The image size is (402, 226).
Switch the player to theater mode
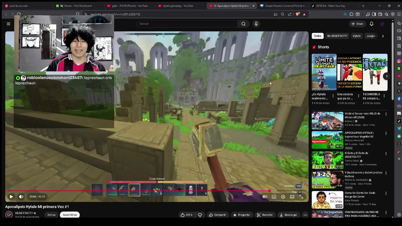tap(292, 197)
